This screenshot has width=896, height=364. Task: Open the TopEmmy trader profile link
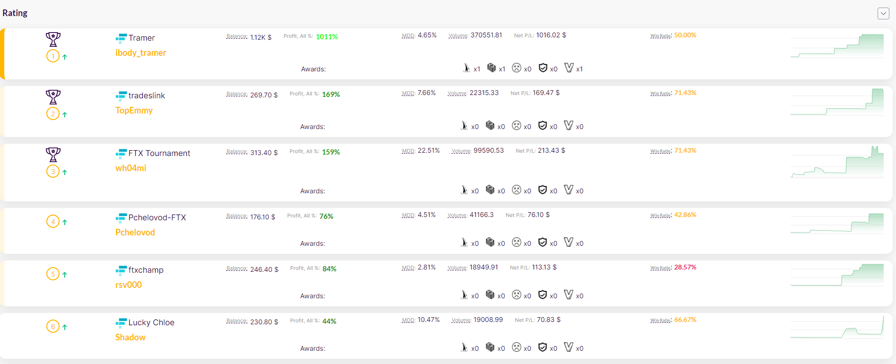click(x=134, y=111)
